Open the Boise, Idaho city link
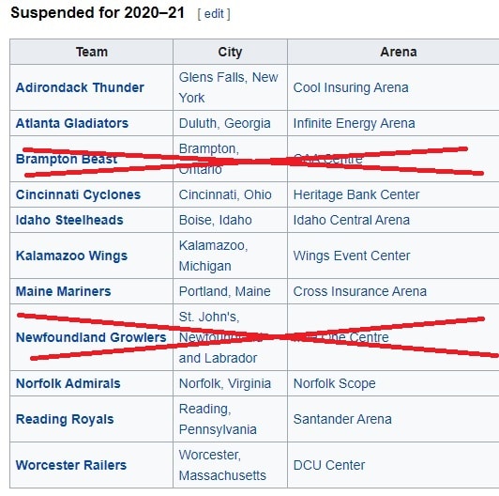This screenshot has height=496, width=499. [216, 220]
